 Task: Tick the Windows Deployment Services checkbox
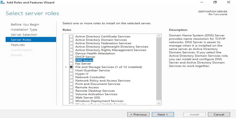[x=71, y=101]
